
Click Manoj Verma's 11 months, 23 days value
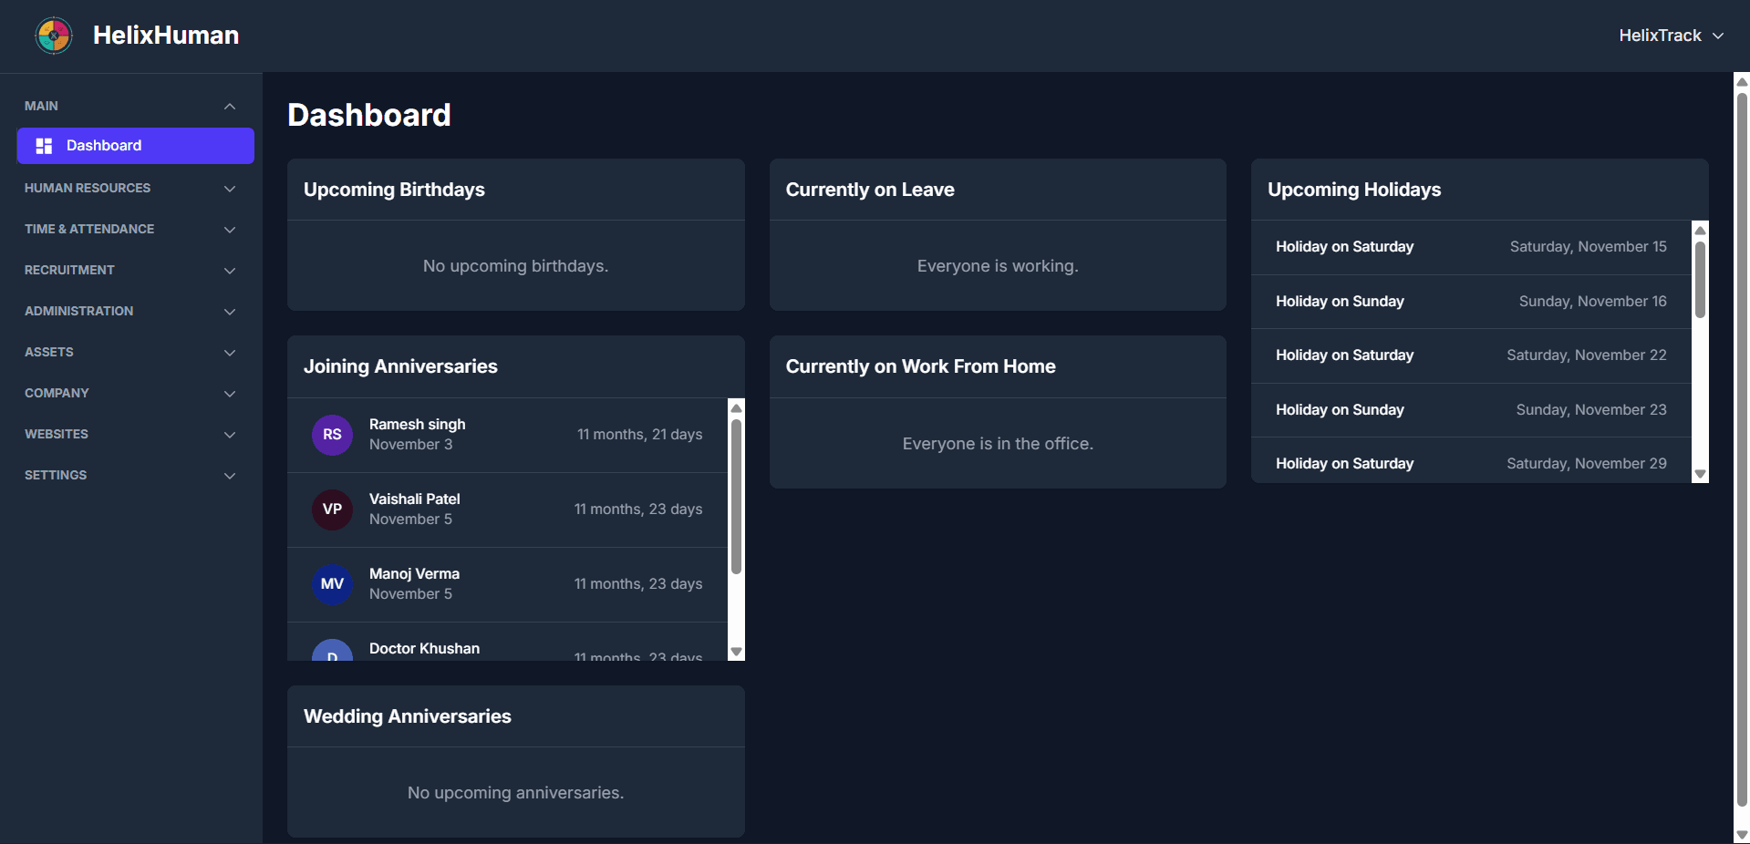(637, 584)
